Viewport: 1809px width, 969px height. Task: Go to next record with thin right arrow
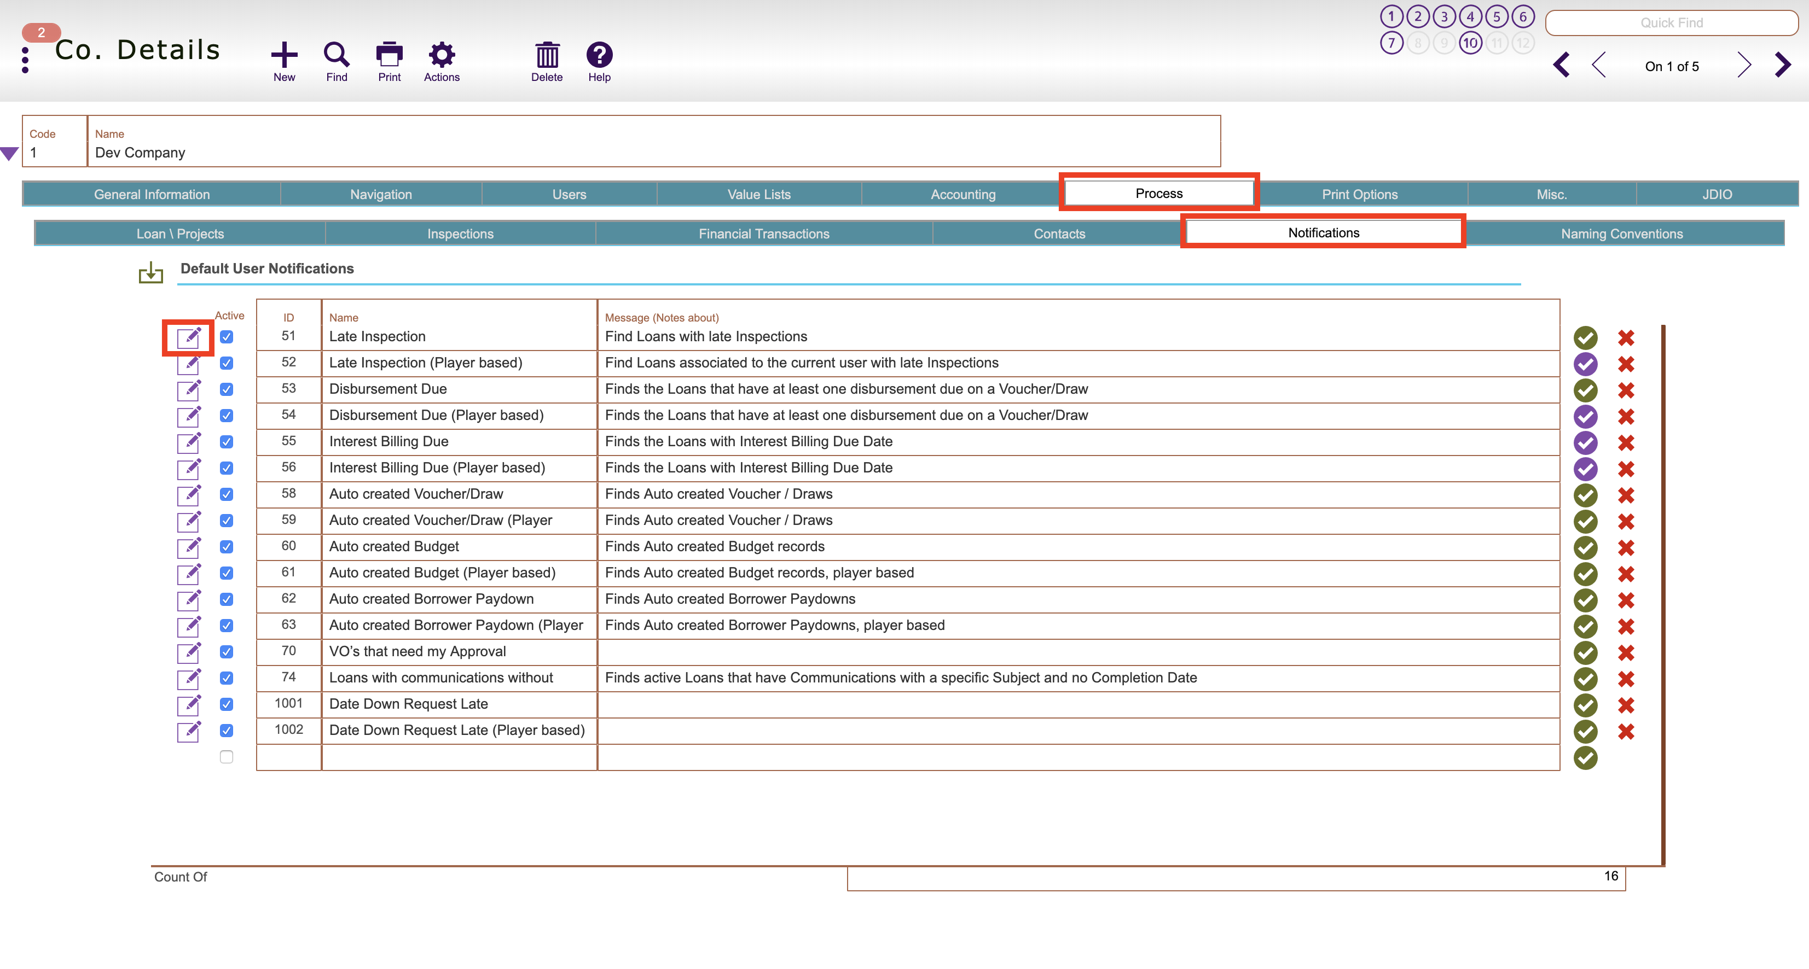tap(1744, 65)
